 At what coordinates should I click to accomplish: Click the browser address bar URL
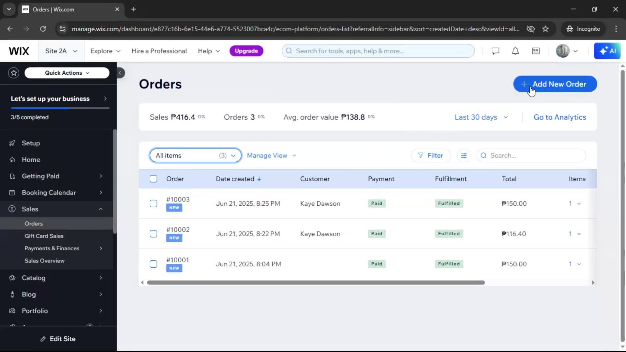(x=295, y=29)
